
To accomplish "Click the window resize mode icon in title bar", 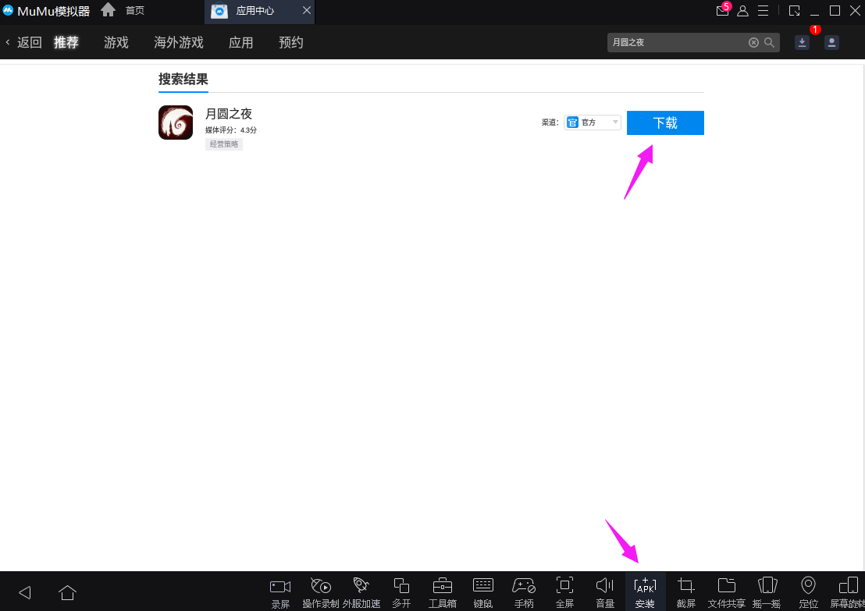I will coord(795,10).
